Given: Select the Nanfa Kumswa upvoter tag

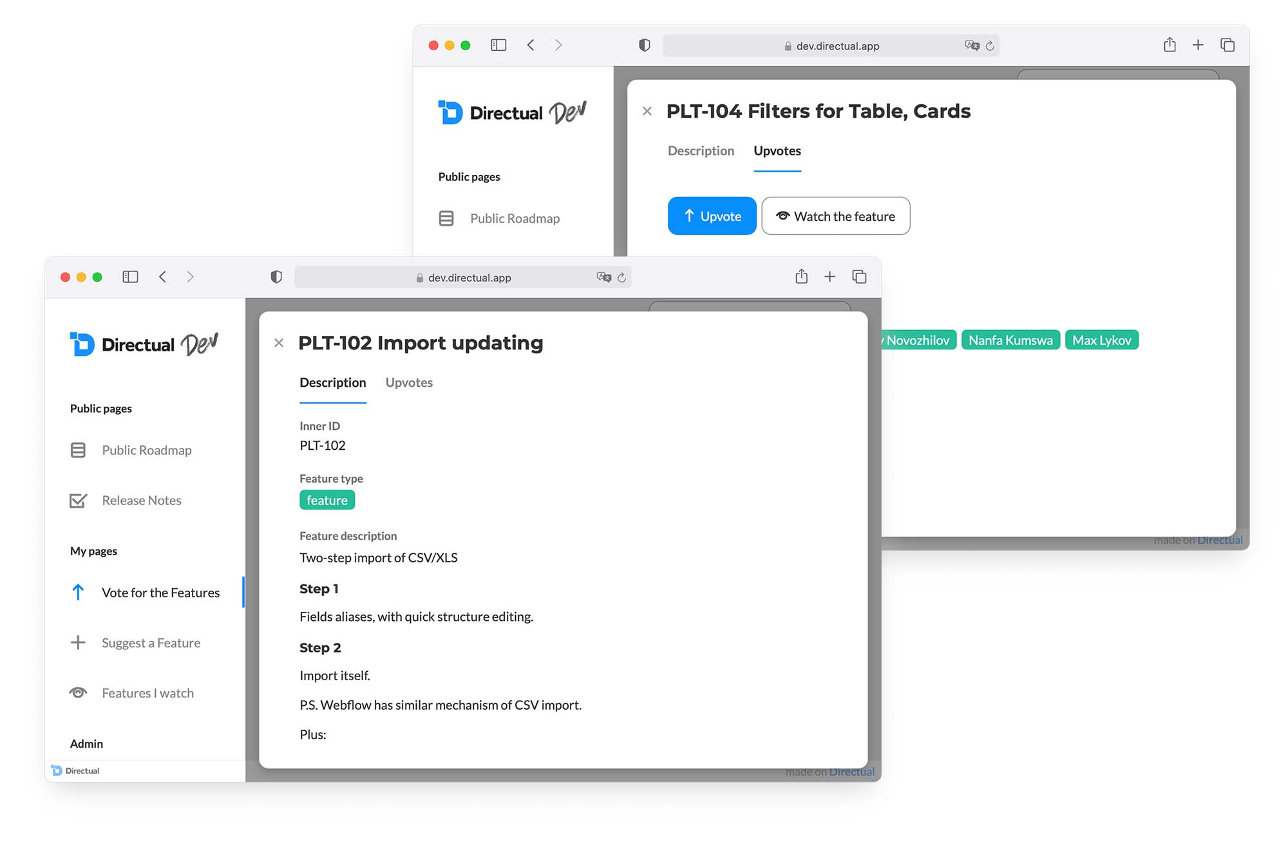Looking at the screenshot, I should (x=1010, y=340).
